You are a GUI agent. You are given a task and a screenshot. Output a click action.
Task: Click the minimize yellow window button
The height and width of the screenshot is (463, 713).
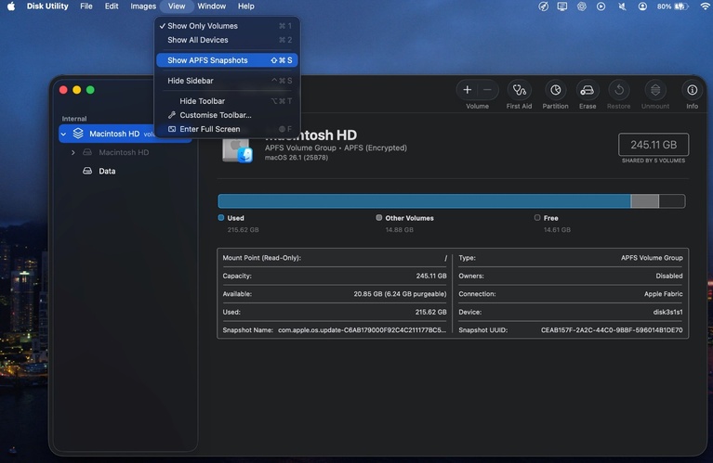[x=77, y=90]
